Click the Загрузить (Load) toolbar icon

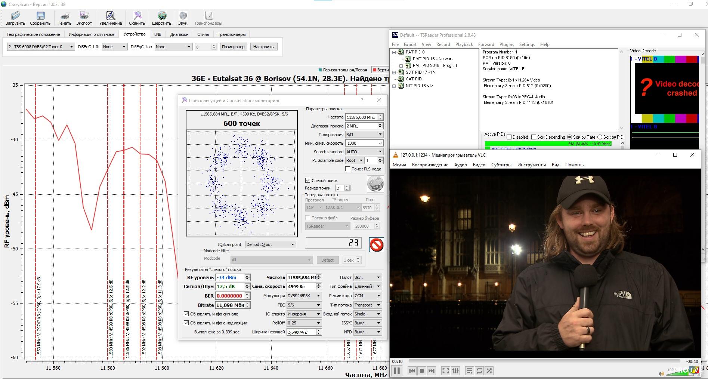point(15,18)
